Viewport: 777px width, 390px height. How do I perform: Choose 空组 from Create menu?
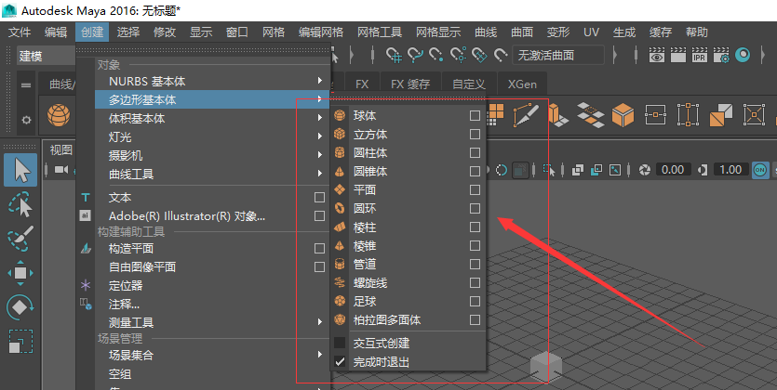[120, 373]
